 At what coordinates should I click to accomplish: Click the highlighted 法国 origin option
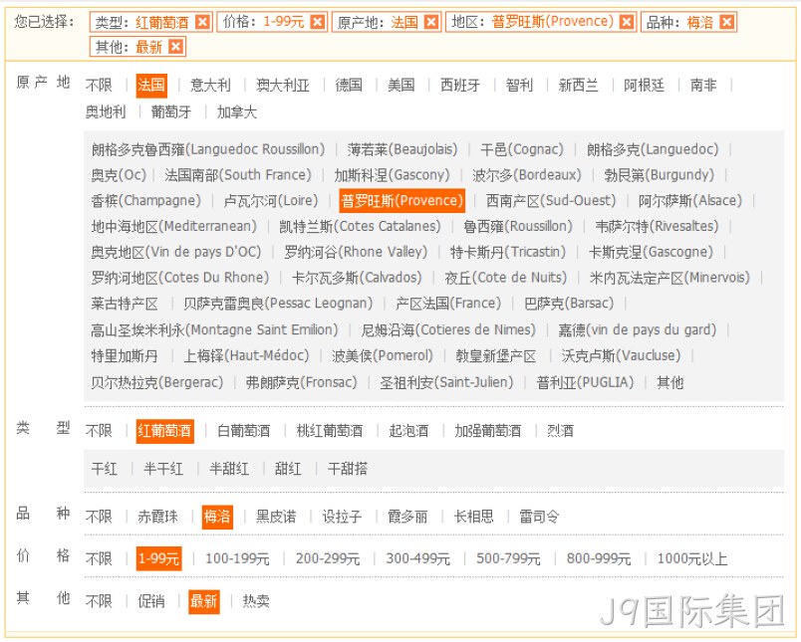151,86
